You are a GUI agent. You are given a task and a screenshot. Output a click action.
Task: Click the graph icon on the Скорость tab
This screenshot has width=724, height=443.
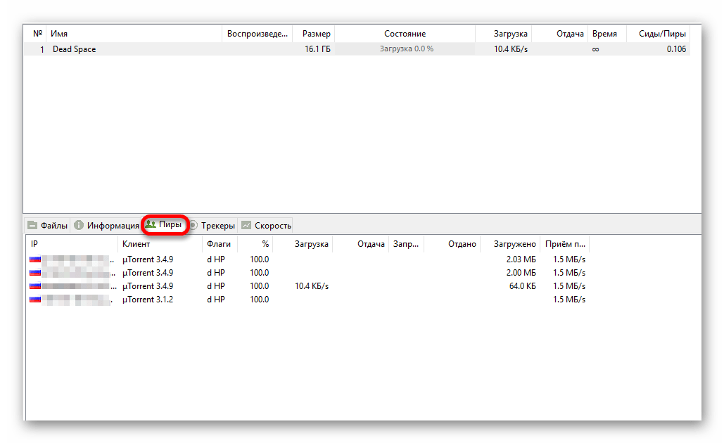tap(246, 226)
